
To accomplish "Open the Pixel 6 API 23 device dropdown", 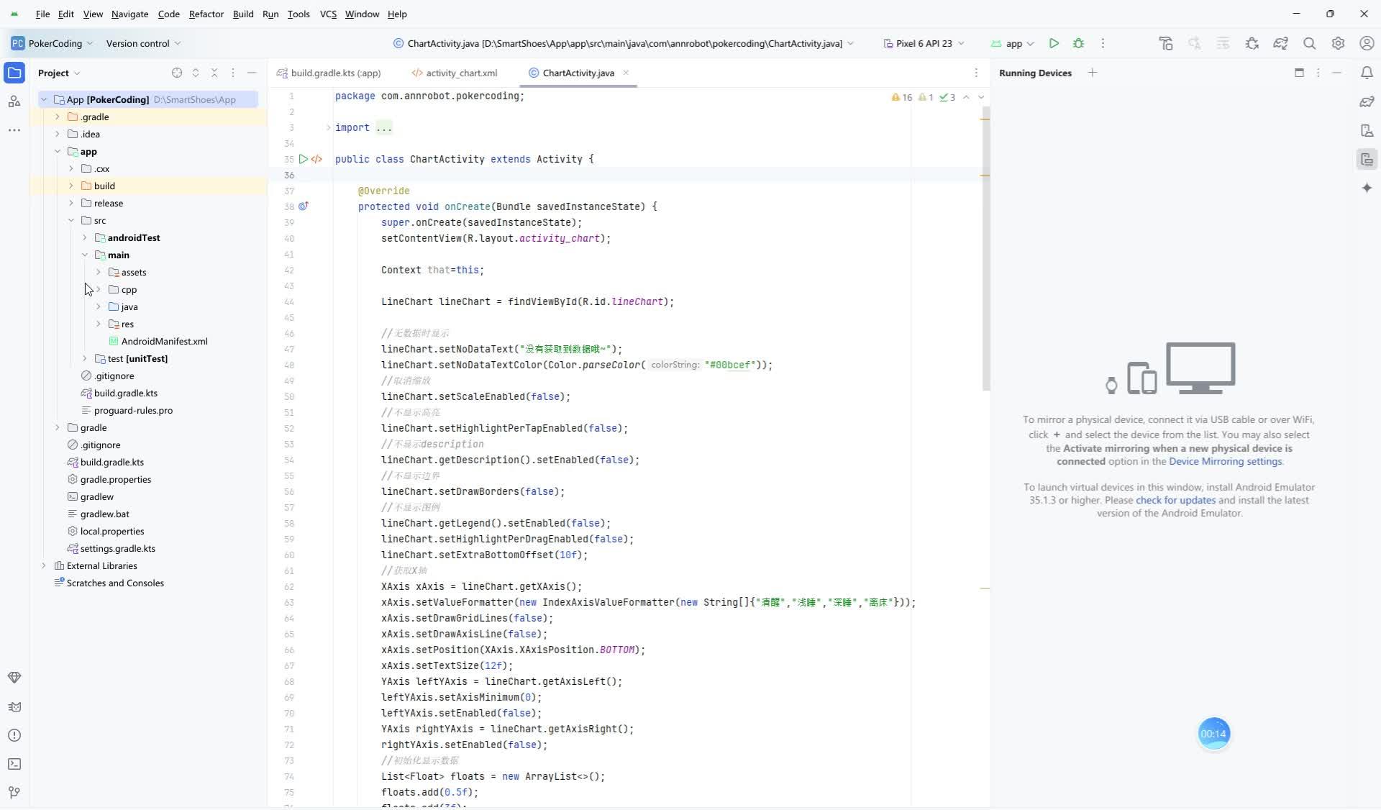I will [x=924, y=43].
